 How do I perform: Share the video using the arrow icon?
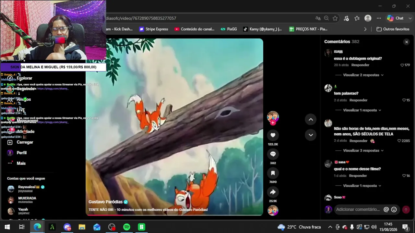(x=273, y=192)
